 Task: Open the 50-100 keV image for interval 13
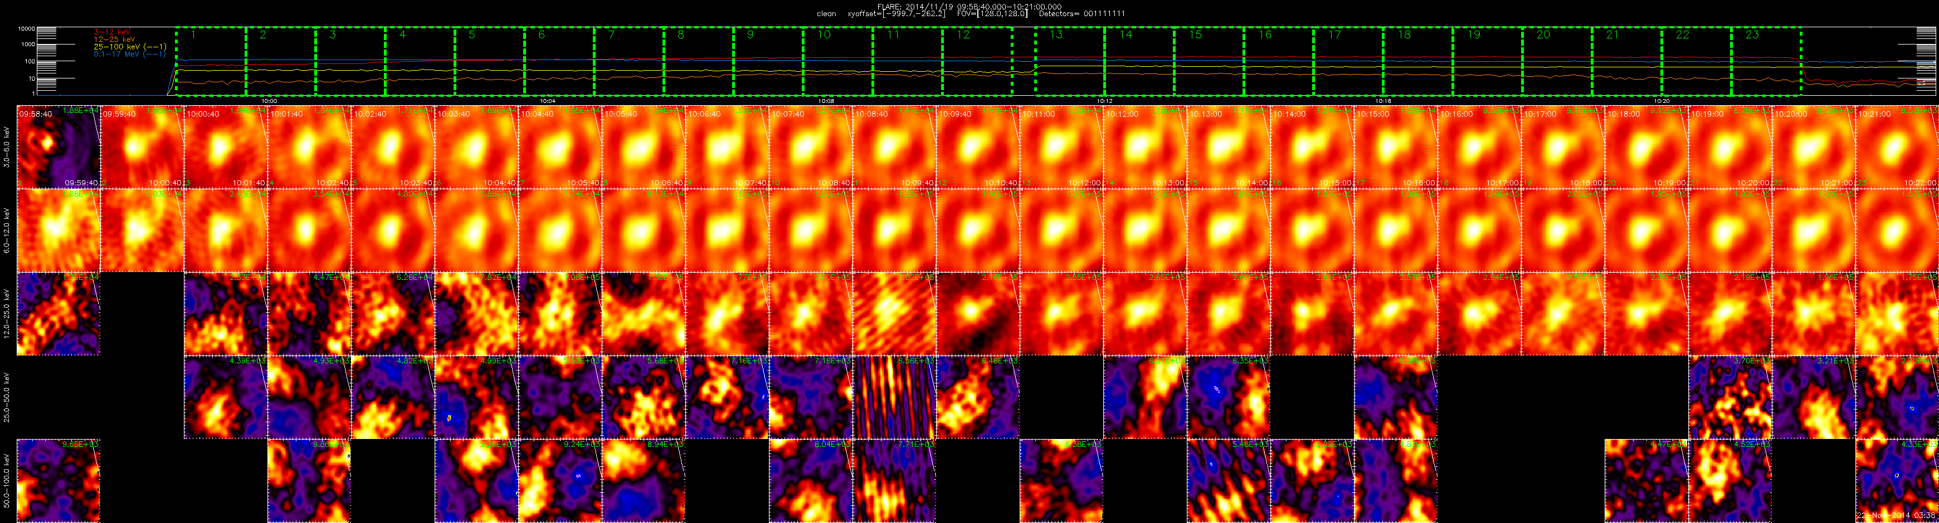[1061, 480]
